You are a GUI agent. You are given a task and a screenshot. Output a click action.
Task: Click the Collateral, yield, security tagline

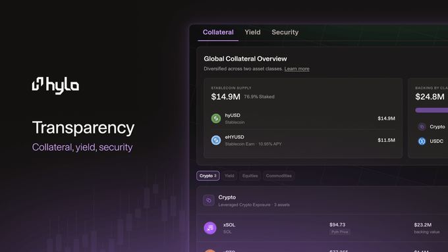click(x=82, y=147)
